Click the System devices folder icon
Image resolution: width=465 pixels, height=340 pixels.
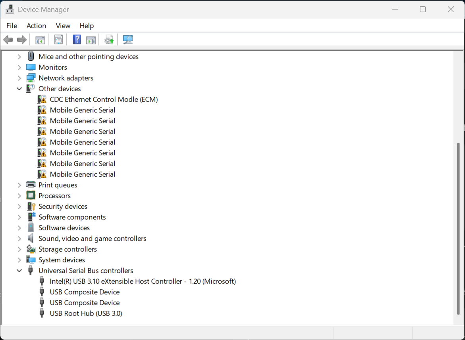tap(31, 260)
